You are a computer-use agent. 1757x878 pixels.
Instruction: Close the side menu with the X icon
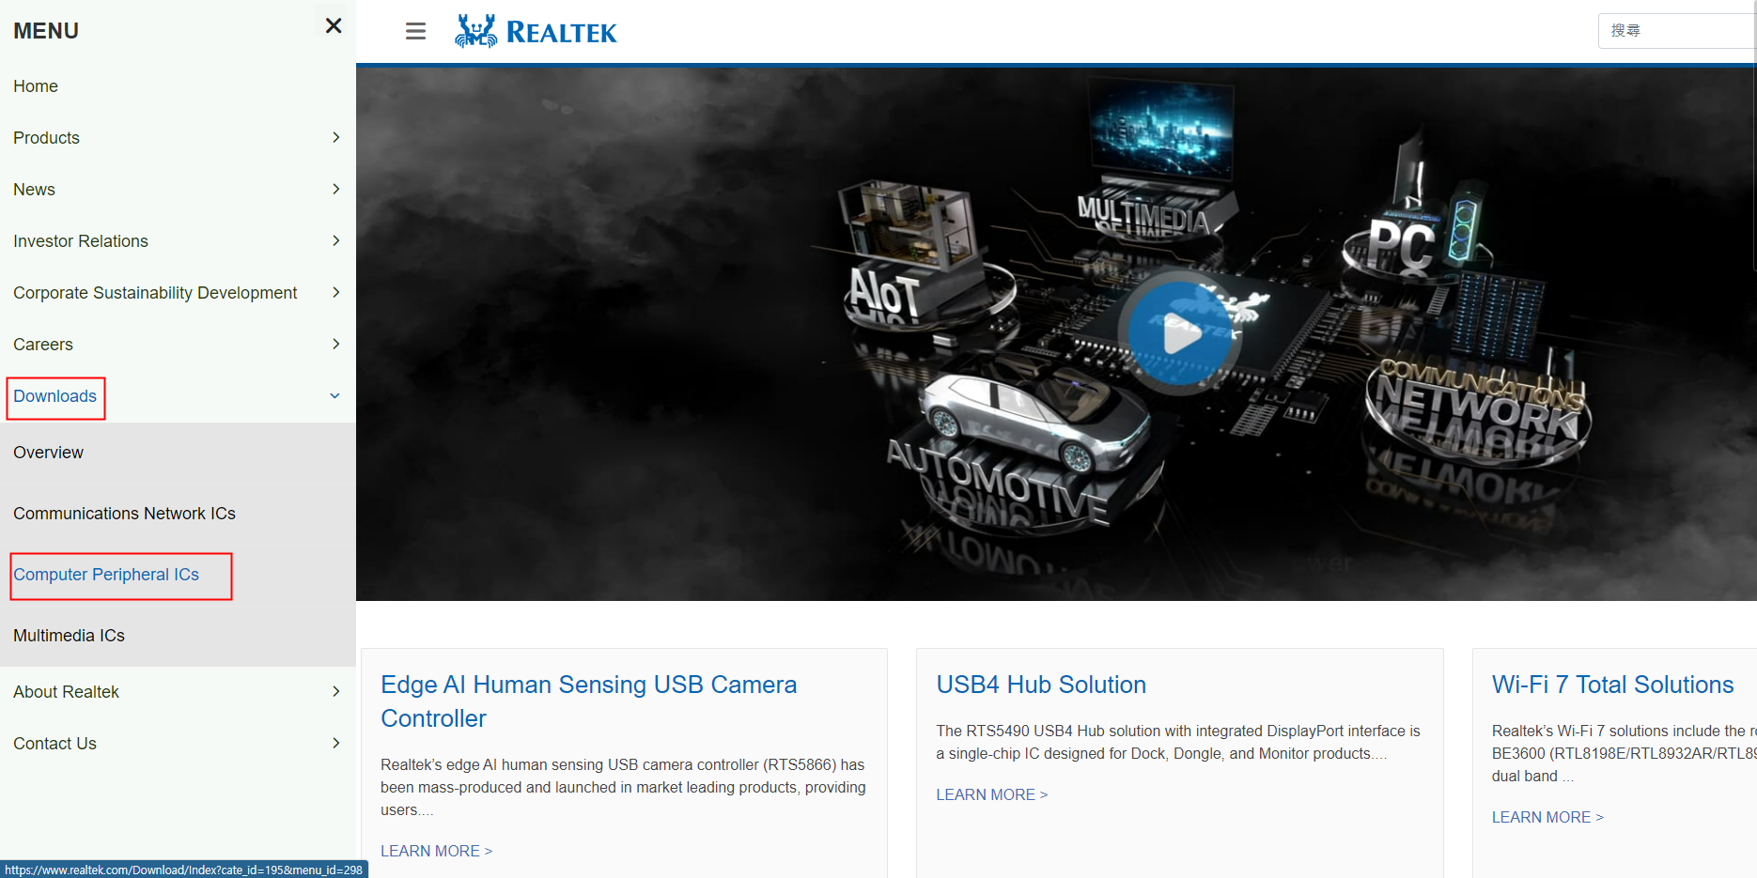tap(334, 25)
